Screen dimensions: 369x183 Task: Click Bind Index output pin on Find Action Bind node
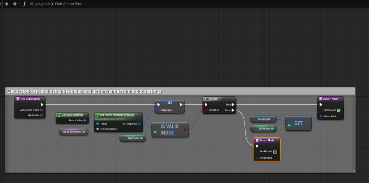point(42,115)
